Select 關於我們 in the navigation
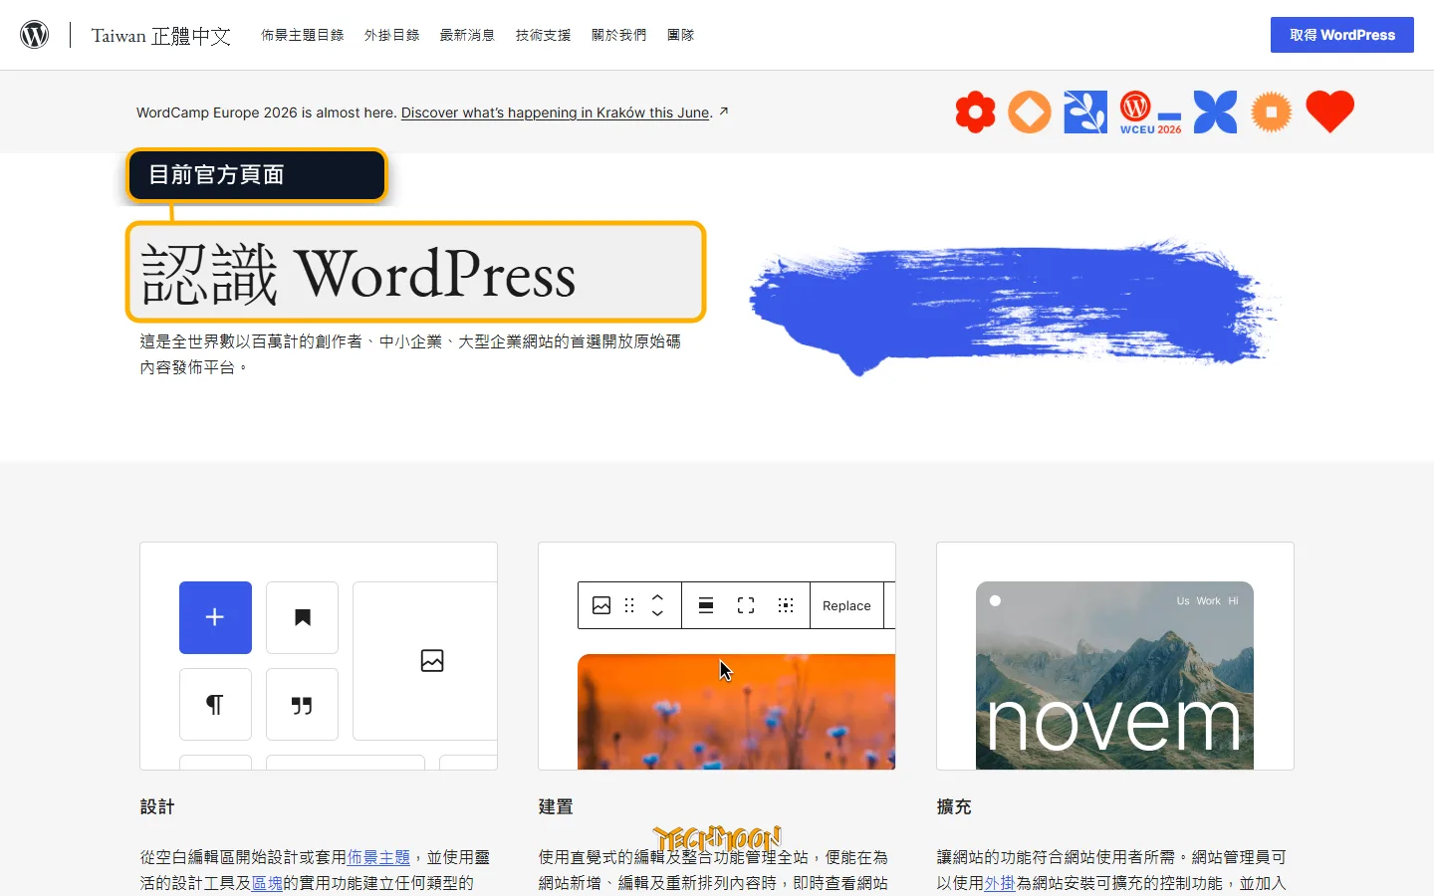This screenshot has width=1434, height=896. (619, 35)
